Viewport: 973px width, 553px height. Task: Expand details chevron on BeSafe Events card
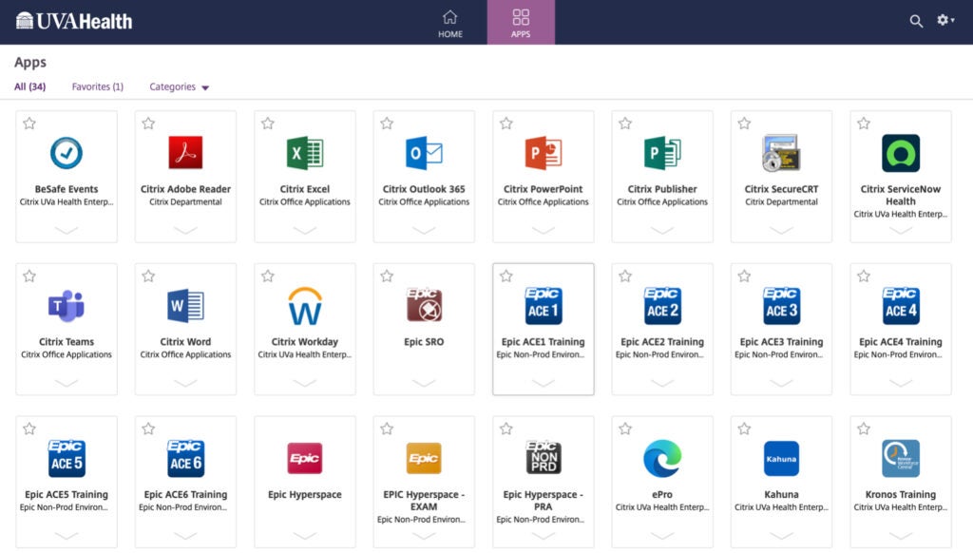point(67,230)
